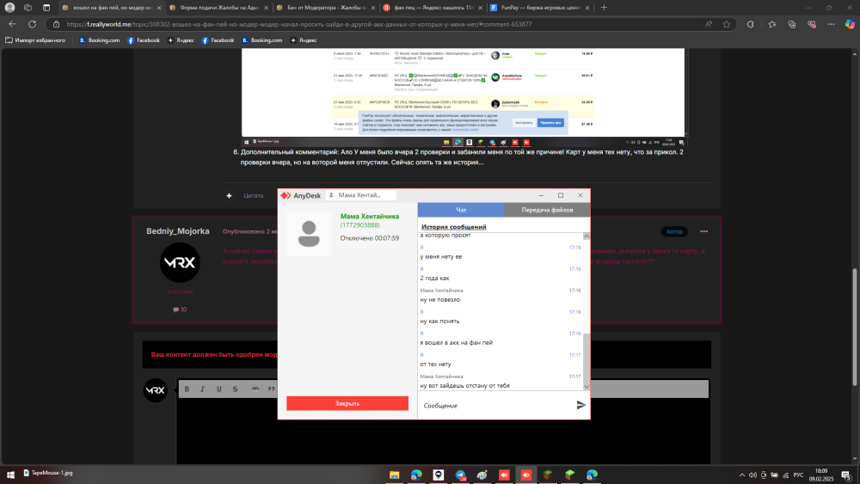
Task: Click the Автор badge on the post
Action: click(x=674, y=231)
